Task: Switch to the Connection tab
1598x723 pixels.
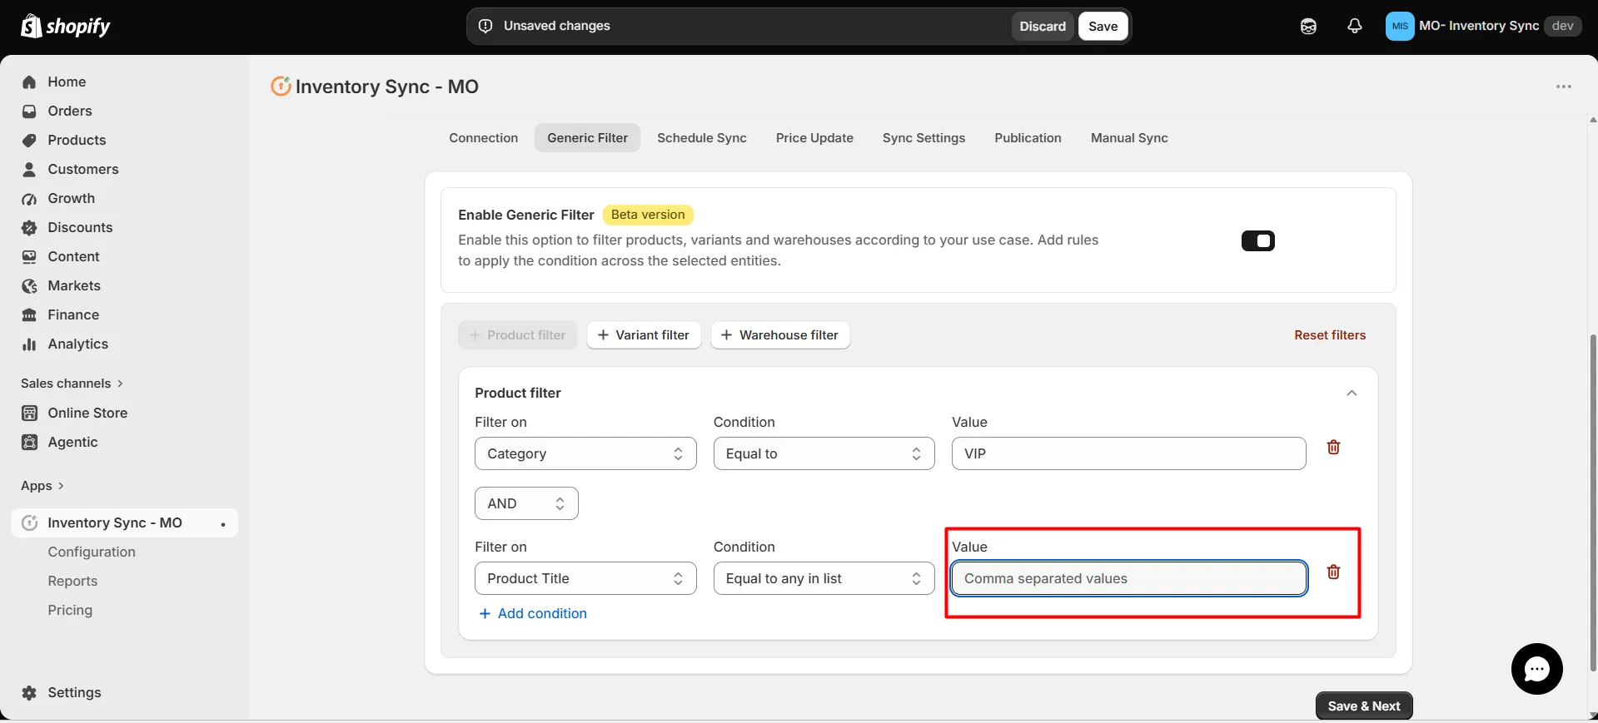Action: pyautogui.click(x=483, y=138)
